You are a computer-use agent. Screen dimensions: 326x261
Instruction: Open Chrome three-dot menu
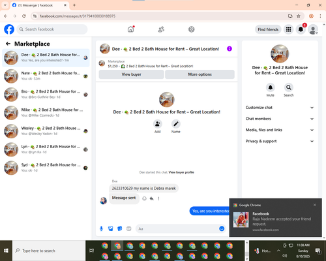coord(320,16)
